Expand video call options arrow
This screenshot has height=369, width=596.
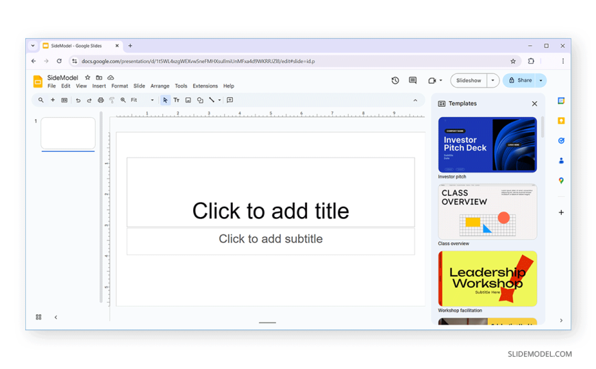[441, 81]
